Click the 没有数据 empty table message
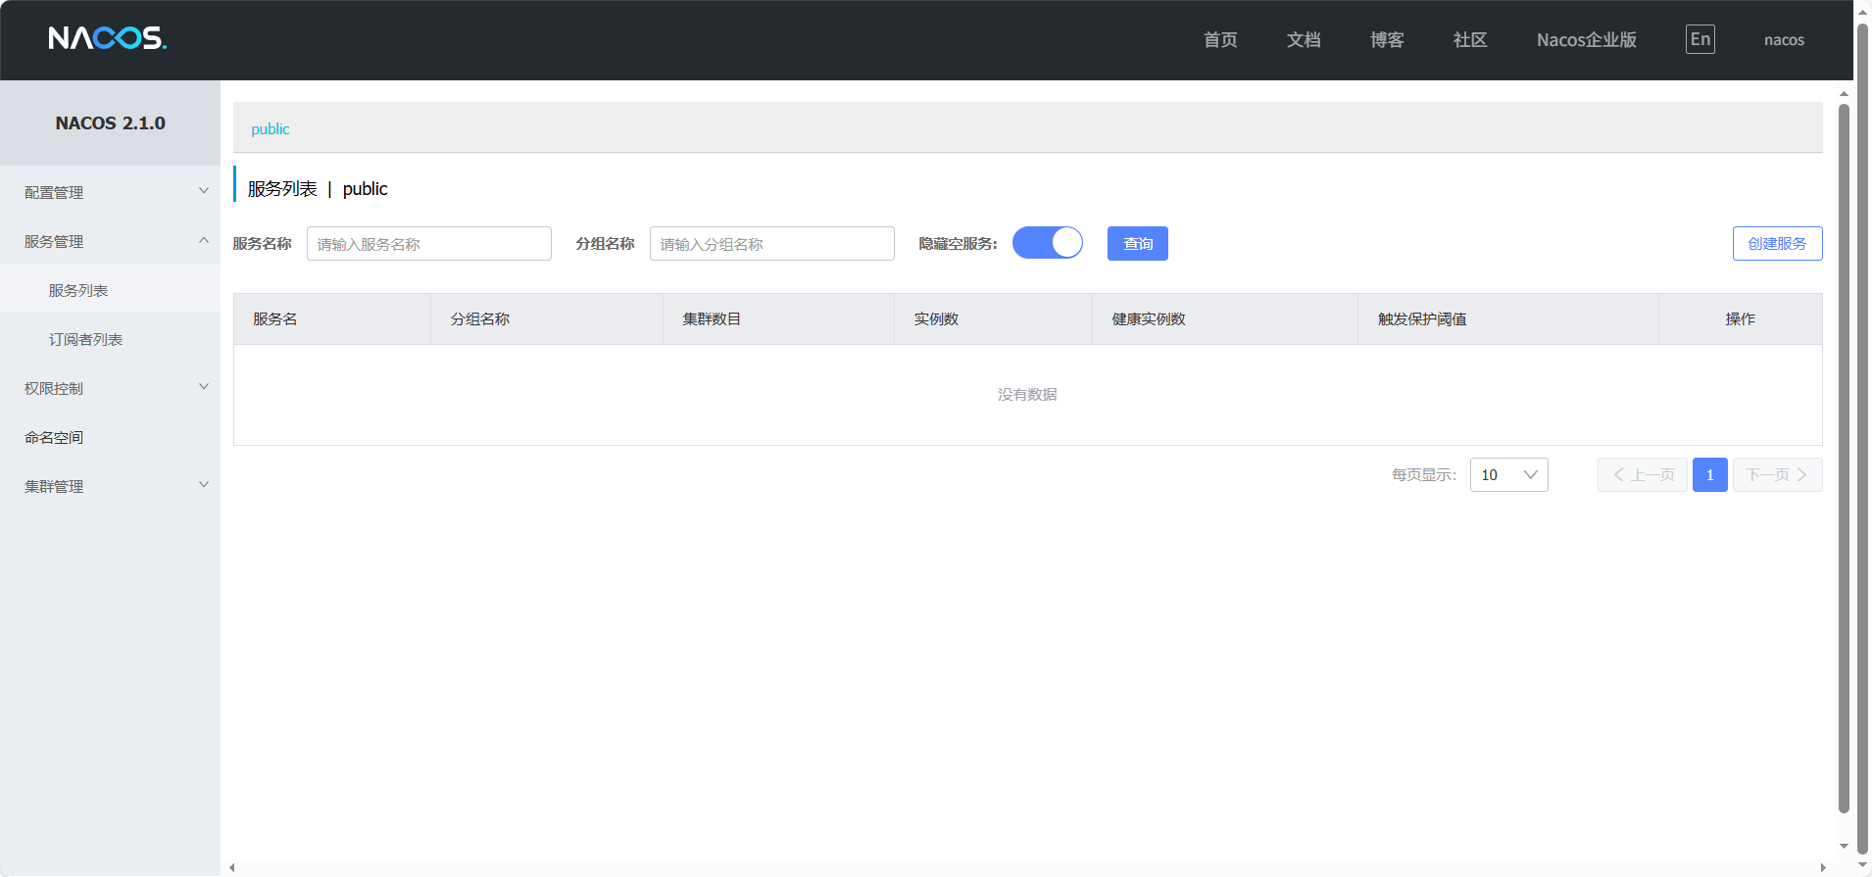 [1027, 395]
